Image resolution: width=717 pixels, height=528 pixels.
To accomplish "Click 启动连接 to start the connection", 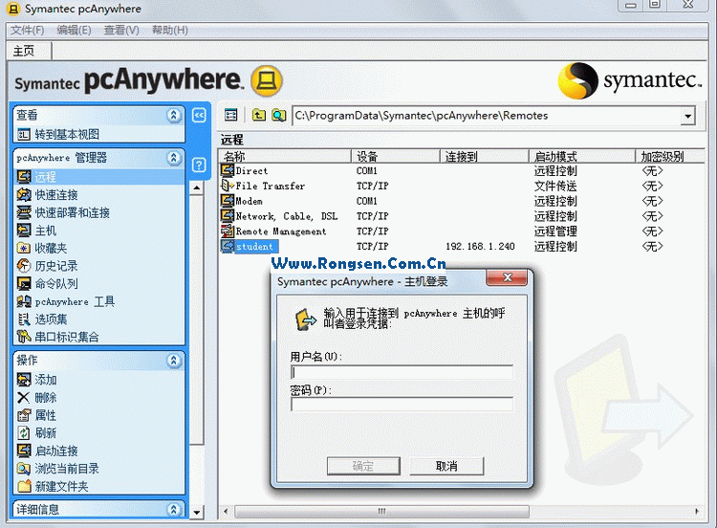I will [25, 451].
